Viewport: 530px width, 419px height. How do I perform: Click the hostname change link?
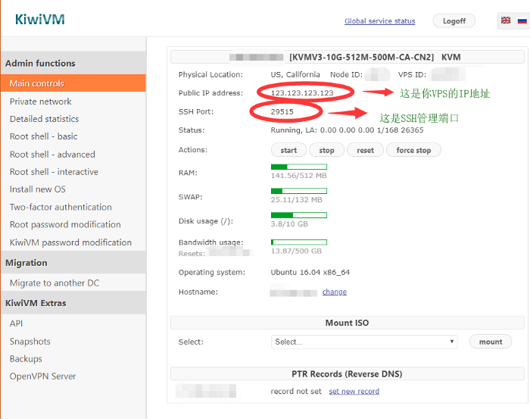pyautogui.click(x=334, y=292)
